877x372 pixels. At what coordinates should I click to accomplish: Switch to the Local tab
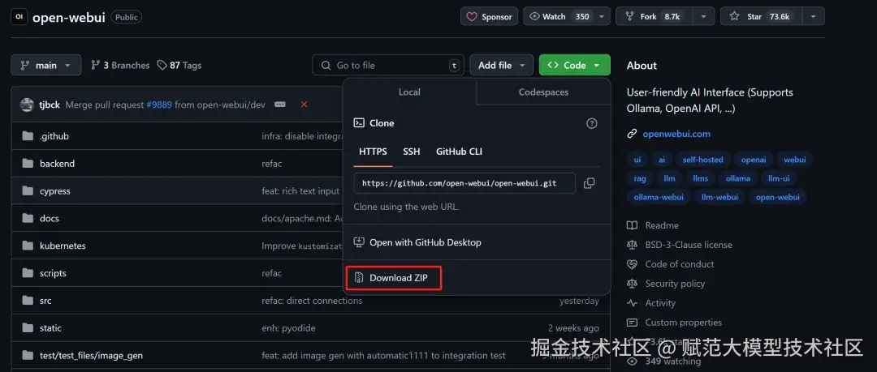coord(409,92)
